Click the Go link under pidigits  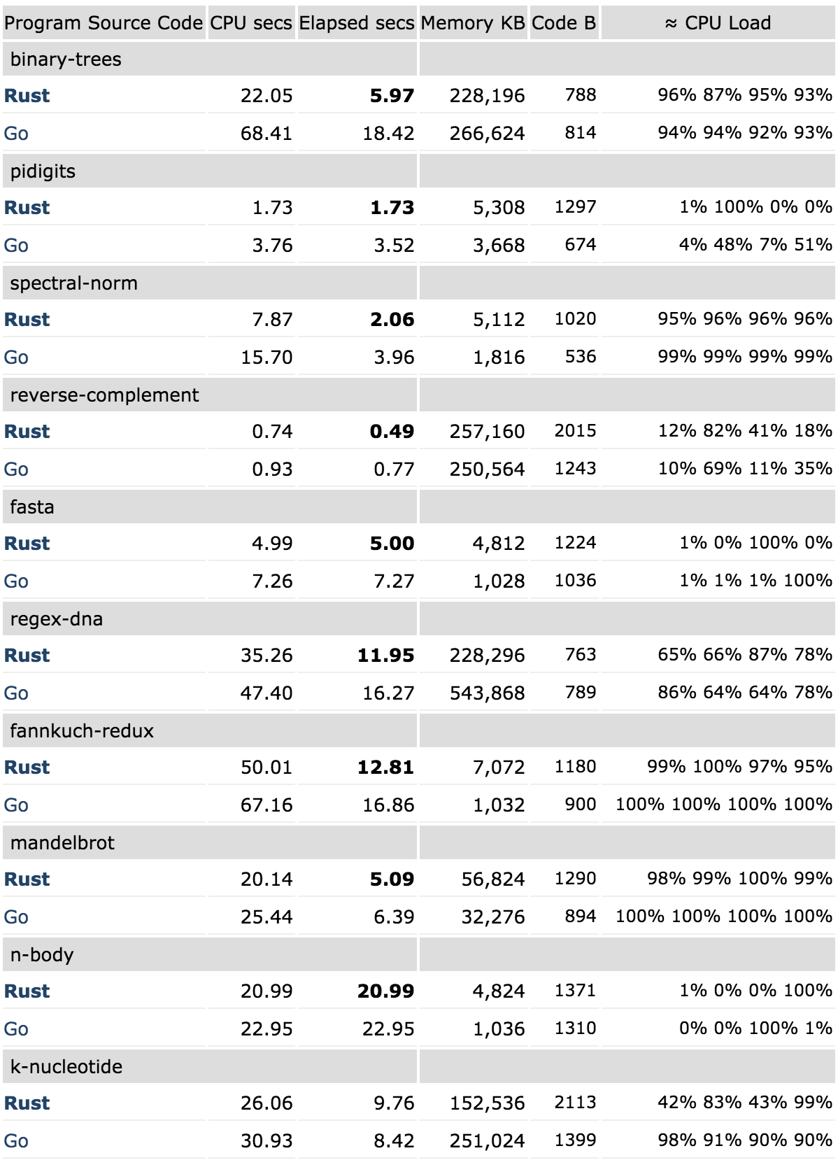[x=16, y=246]
